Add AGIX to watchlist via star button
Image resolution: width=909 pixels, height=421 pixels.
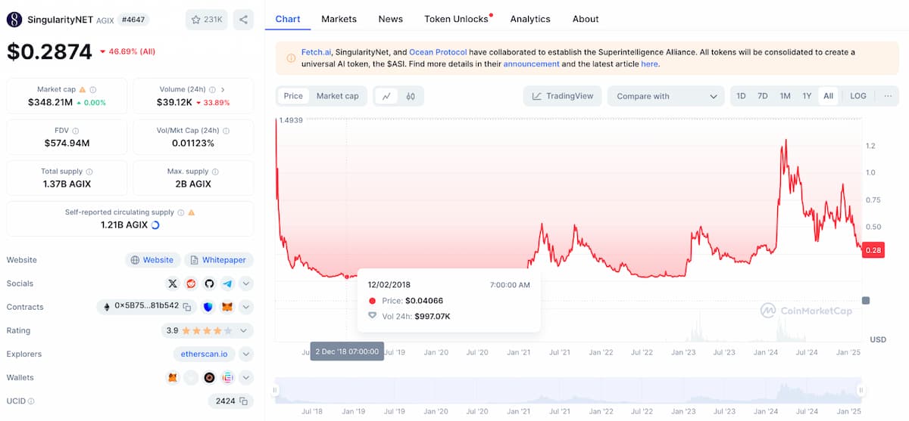click(x=207, y=20)
